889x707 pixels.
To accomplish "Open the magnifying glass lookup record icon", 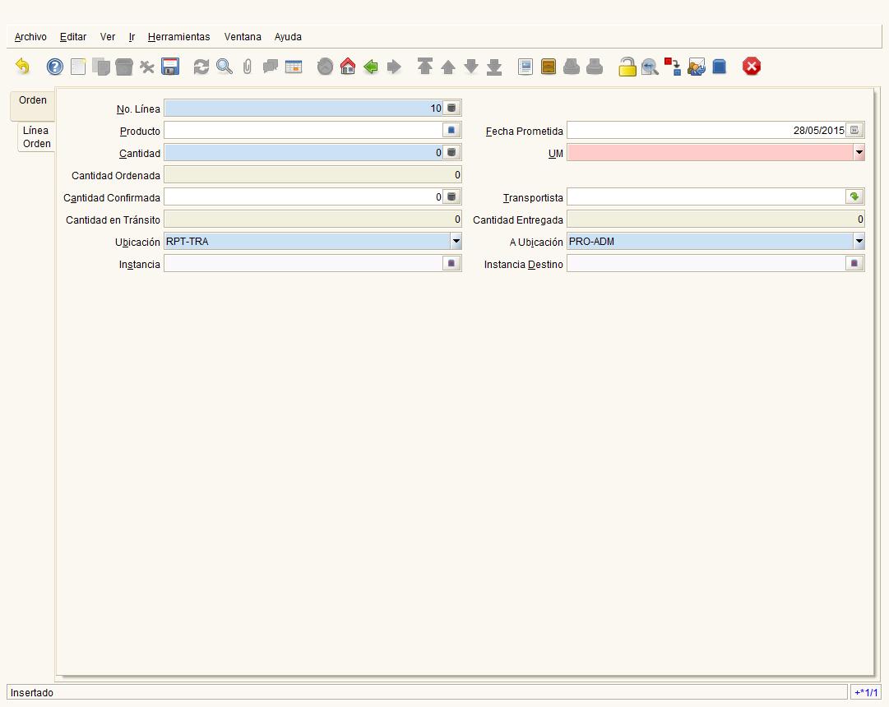I will [225, 67].
